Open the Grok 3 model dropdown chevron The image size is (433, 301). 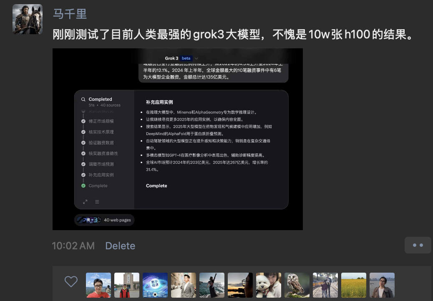(196, 58)
